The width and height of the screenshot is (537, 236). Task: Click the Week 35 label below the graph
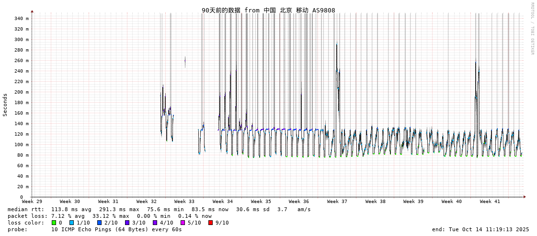(261, 202)
